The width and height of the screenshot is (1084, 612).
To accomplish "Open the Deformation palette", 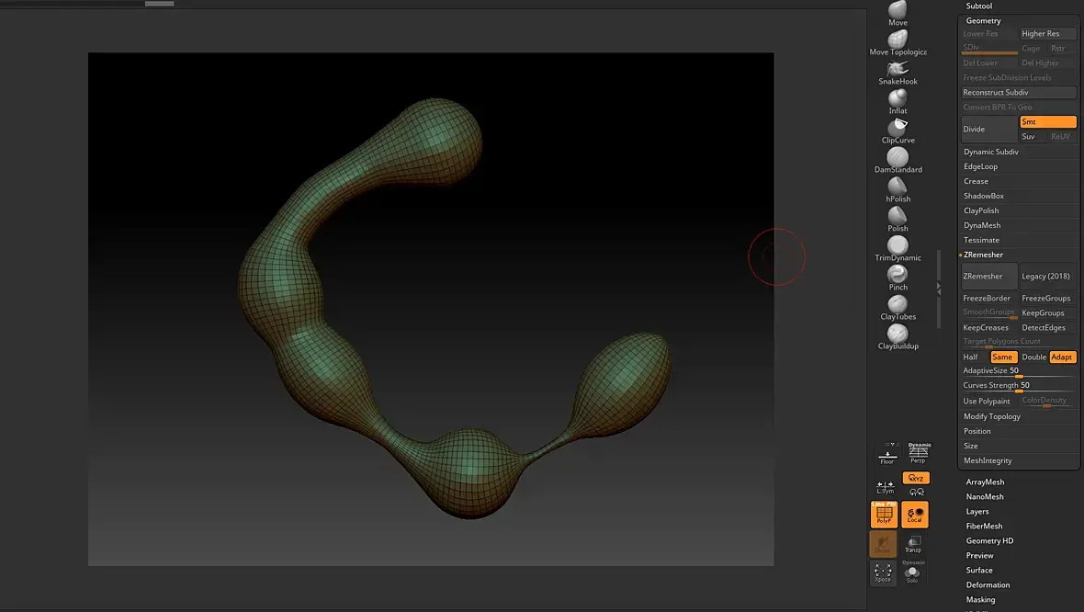I will (x=988, y=585).
